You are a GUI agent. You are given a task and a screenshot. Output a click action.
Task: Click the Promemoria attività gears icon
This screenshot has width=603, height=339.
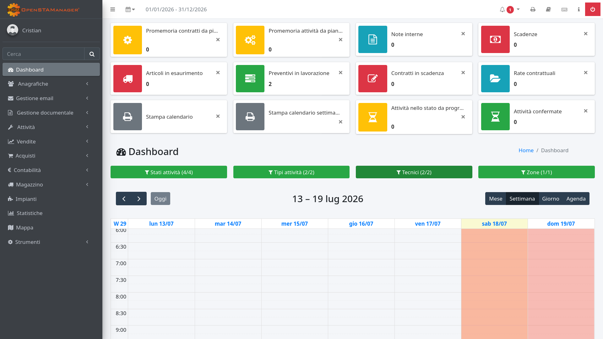click(x=250, y=40)
